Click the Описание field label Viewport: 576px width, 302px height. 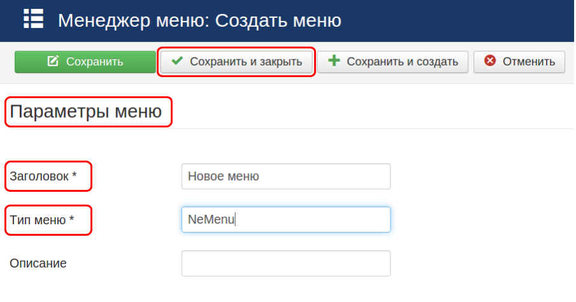(x=38, y=263)
